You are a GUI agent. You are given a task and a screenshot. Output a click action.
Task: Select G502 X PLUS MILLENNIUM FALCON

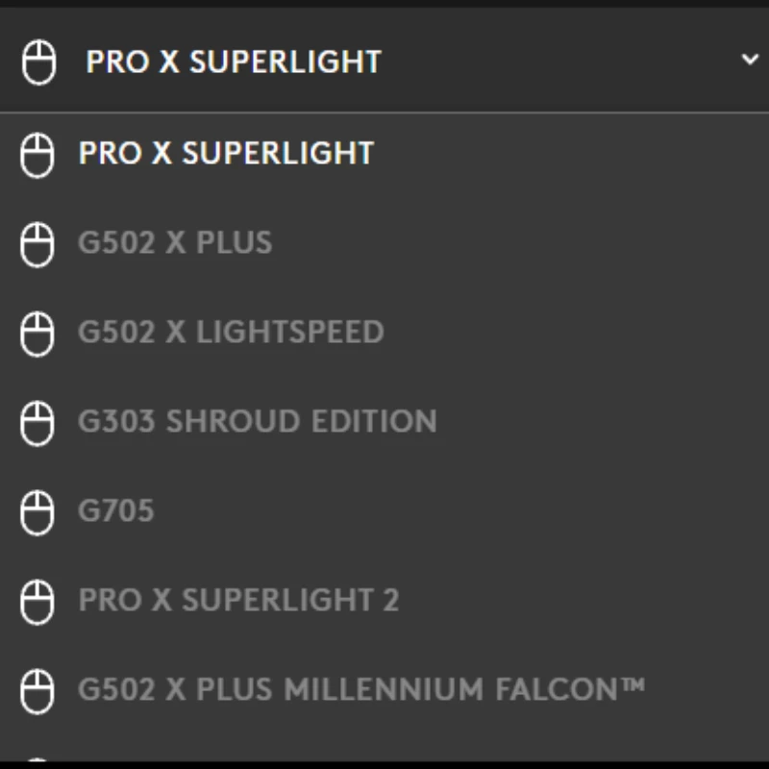click(x=361, y=690)
